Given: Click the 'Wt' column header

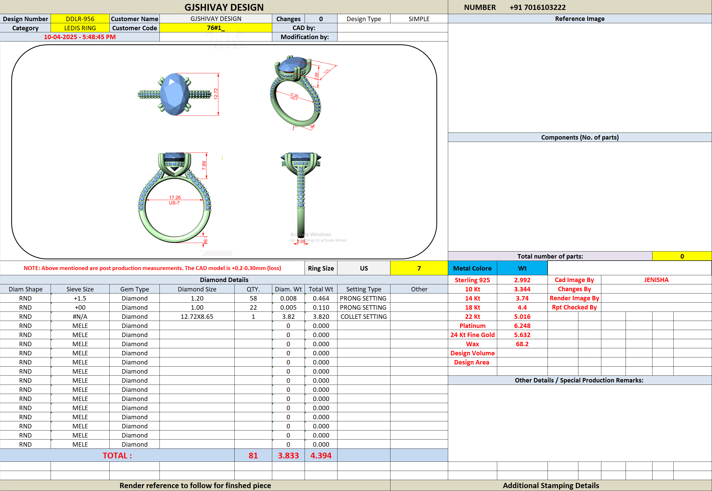Looking at the screenshot, I should click(x=522, y=268).
